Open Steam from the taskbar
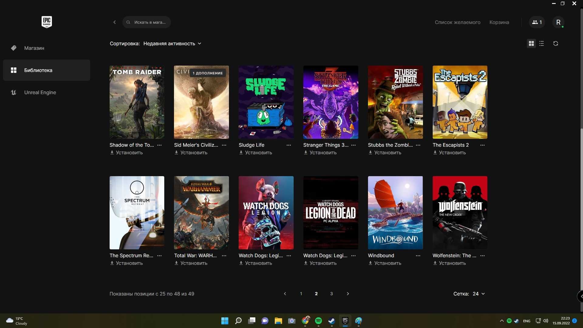The width and height of the screenshot is (583, 328). point(332,321)
